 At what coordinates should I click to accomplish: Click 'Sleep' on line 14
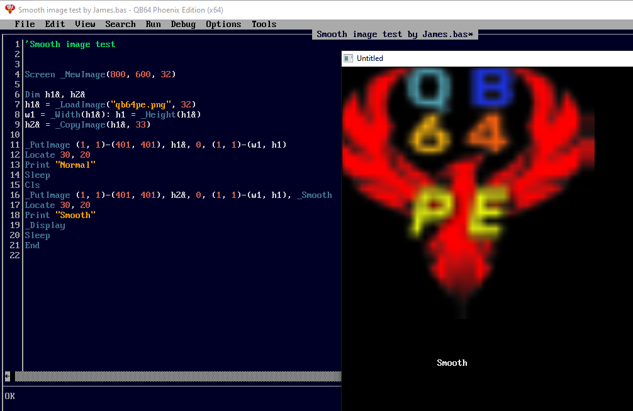tap(38, 175)
